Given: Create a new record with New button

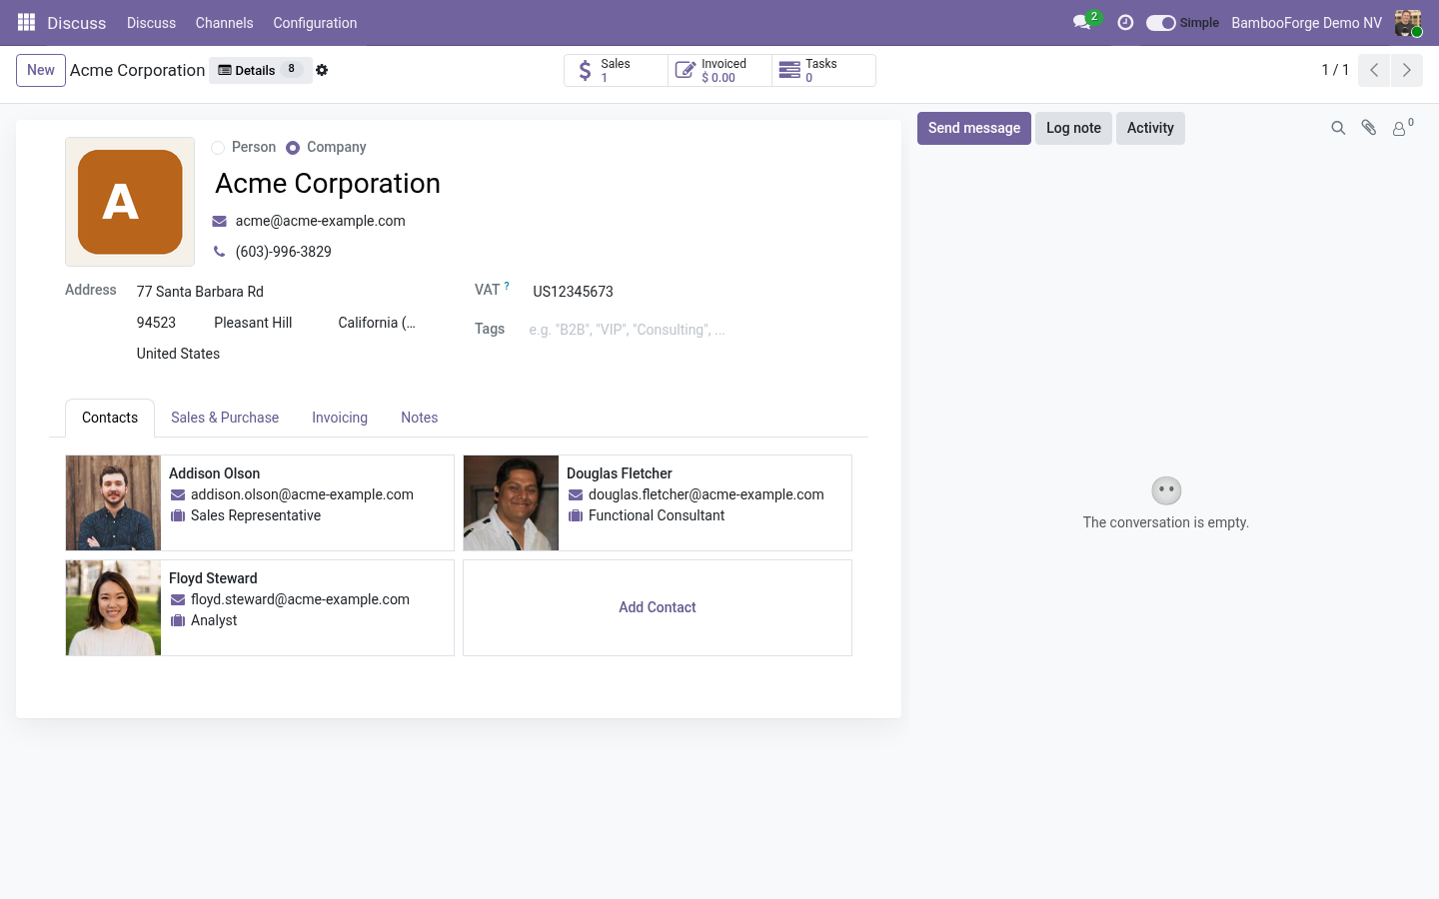Looking at the screenshot, I should point(41,70).
